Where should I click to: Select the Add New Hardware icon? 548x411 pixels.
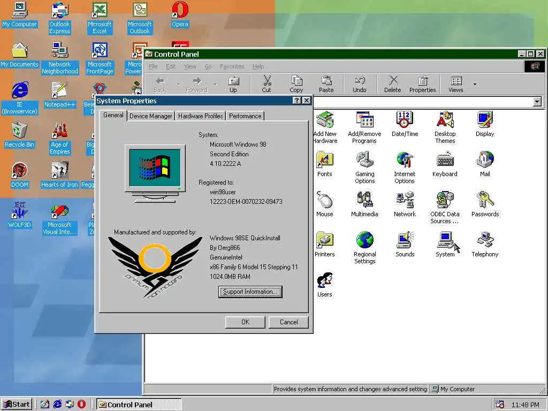[325, 127]
